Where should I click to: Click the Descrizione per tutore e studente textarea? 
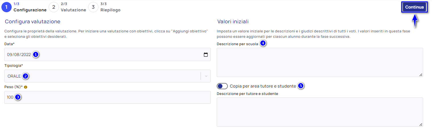320,112
